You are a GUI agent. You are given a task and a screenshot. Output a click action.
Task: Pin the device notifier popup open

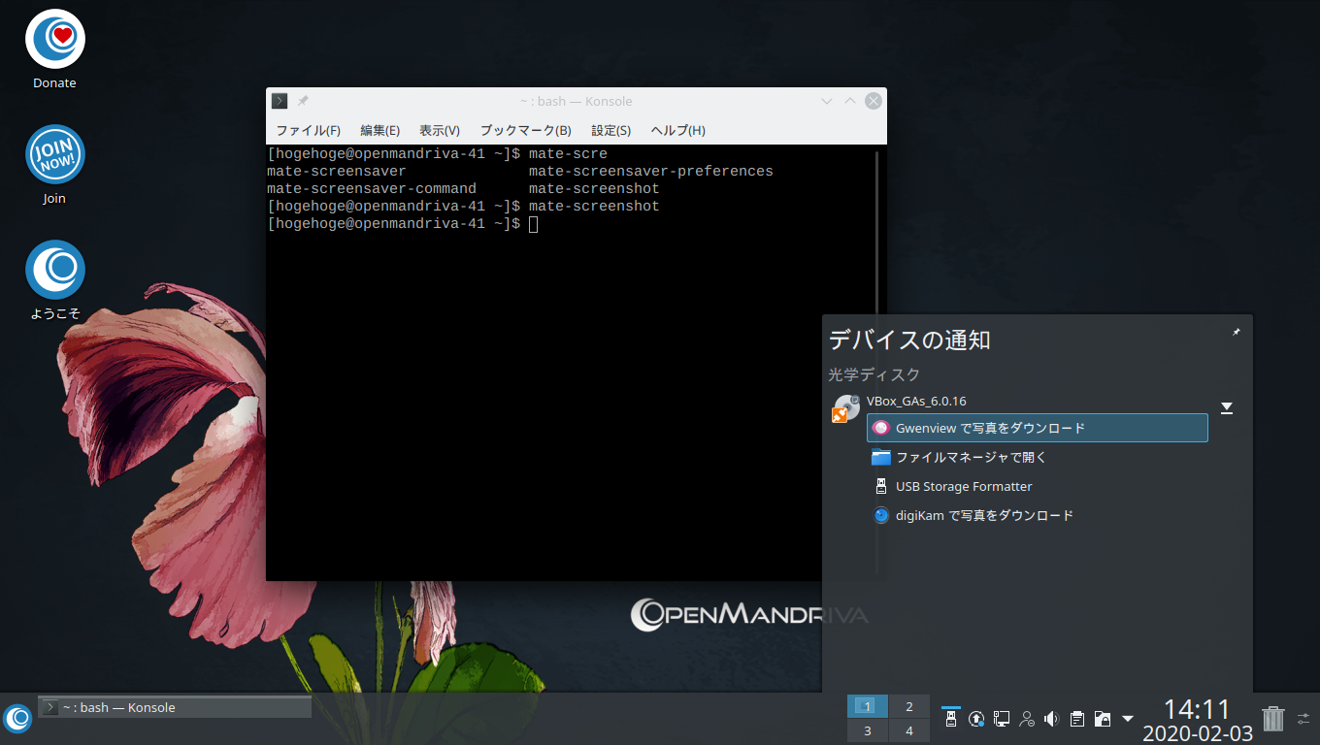[1236, 332]
